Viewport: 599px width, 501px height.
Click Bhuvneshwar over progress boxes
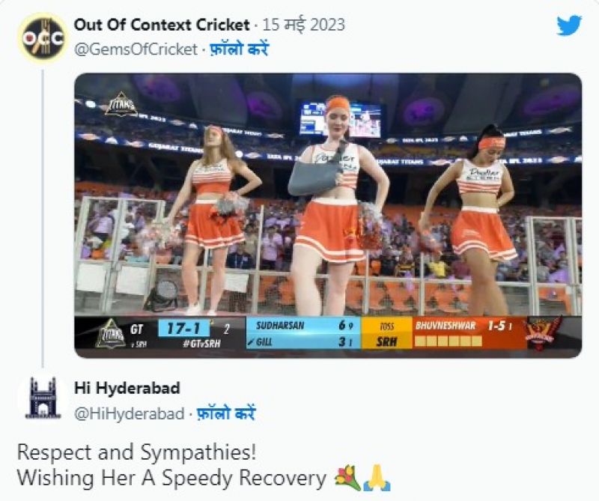449,341
